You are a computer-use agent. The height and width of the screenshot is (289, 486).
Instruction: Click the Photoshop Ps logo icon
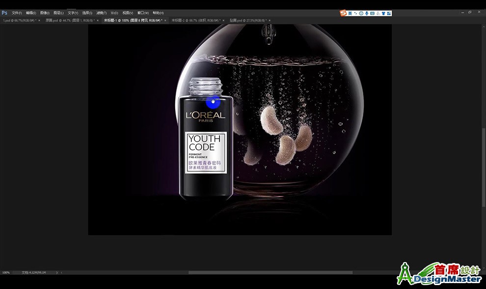click(x=4, y=13)
